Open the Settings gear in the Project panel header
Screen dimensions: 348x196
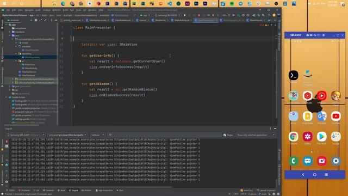pyautogui.click(x=36, y=20)
